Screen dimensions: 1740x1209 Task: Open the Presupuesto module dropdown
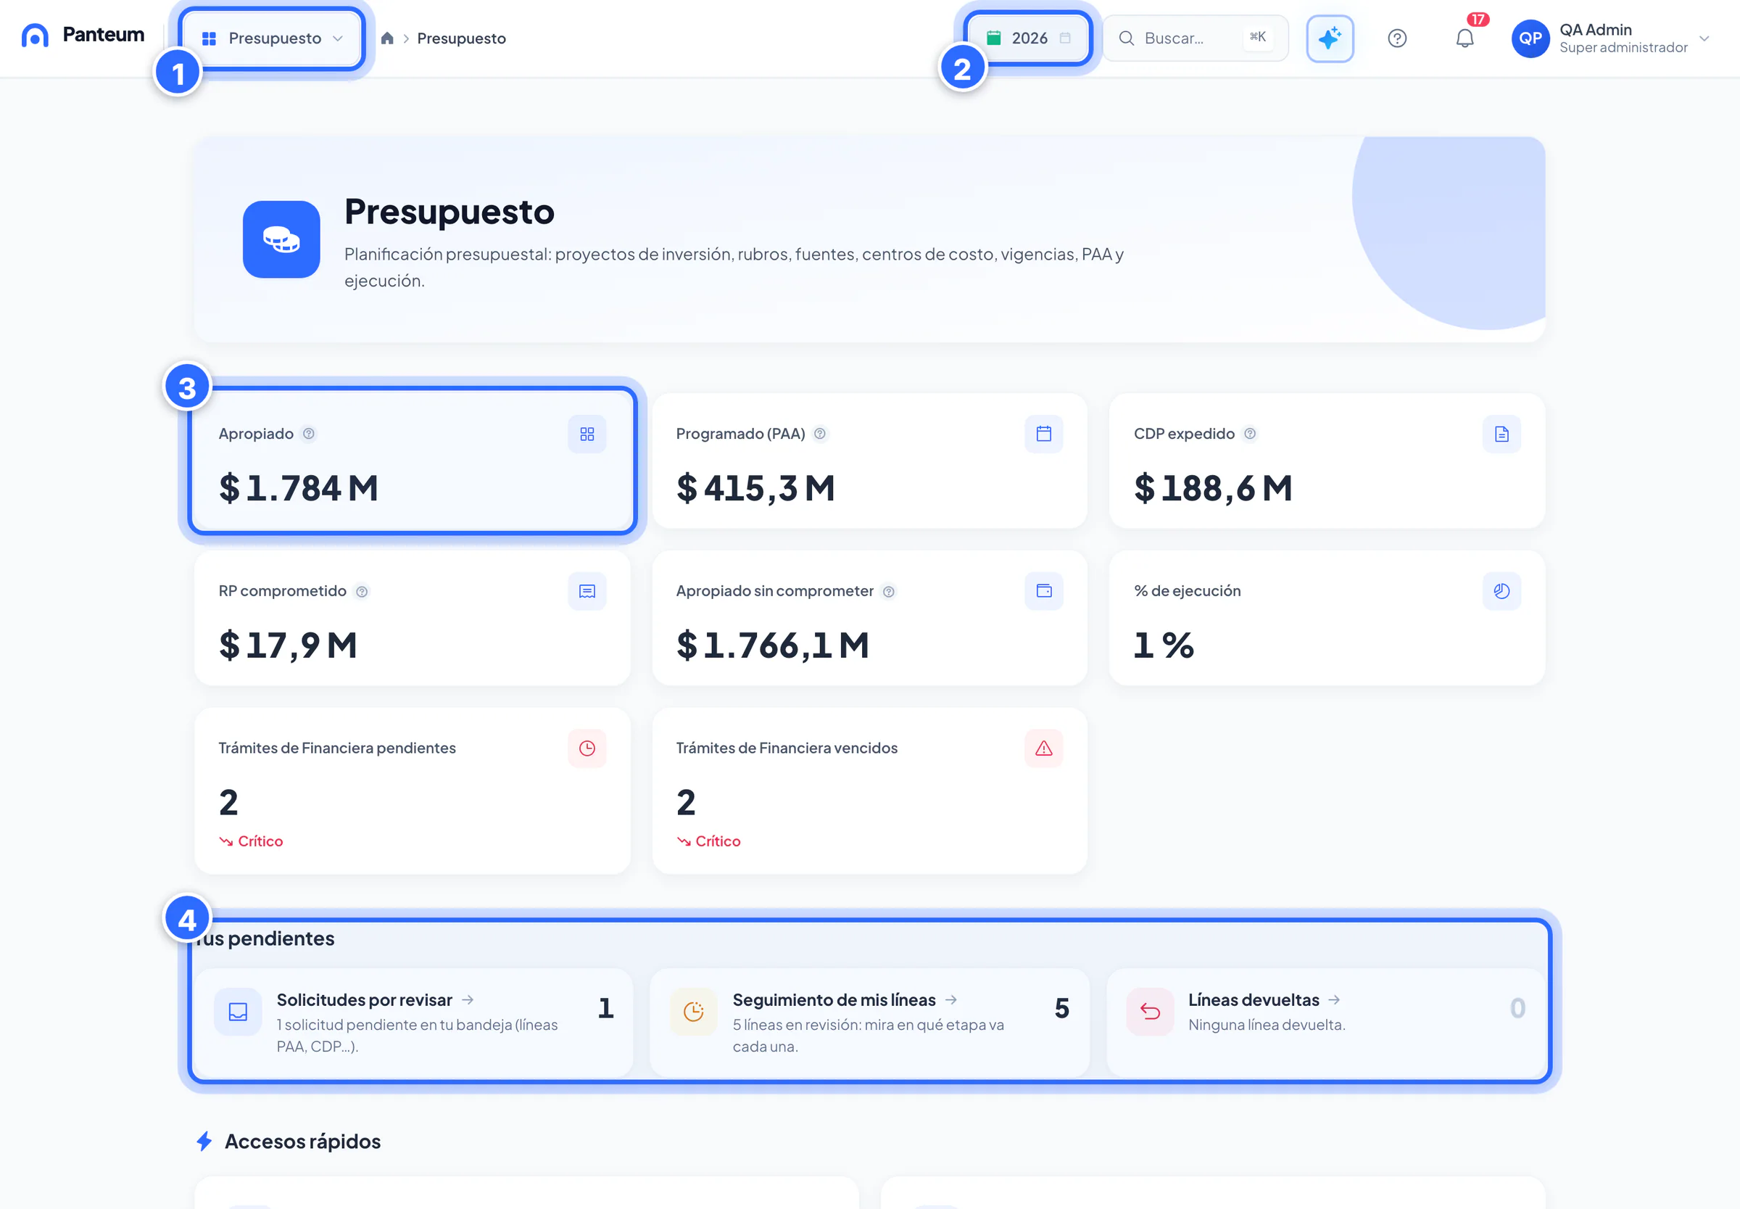(273, 38)
